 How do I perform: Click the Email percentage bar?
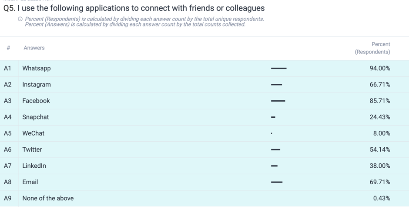[277, 182]
